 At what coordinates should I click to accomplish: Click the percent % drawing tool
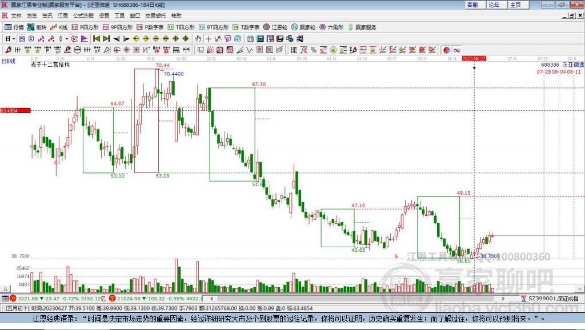pyautogui.click(x=314, y=50)
